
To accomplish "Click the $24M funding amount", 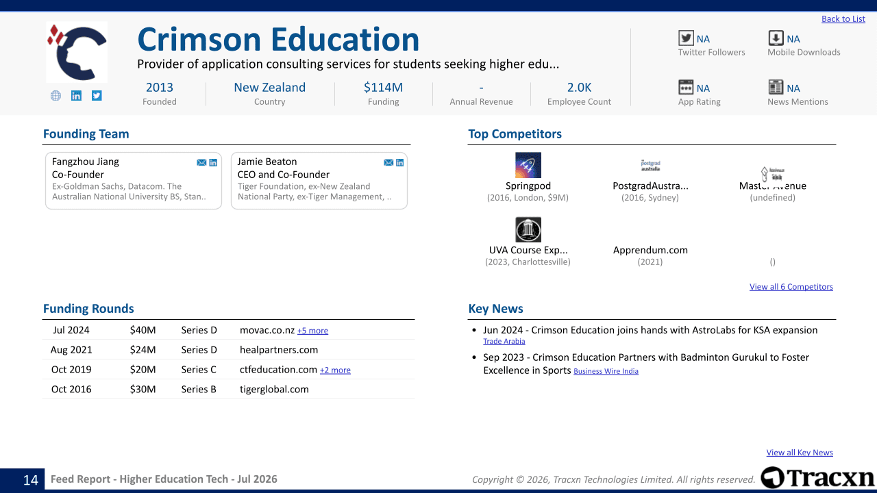I will [x=143, y=350].
